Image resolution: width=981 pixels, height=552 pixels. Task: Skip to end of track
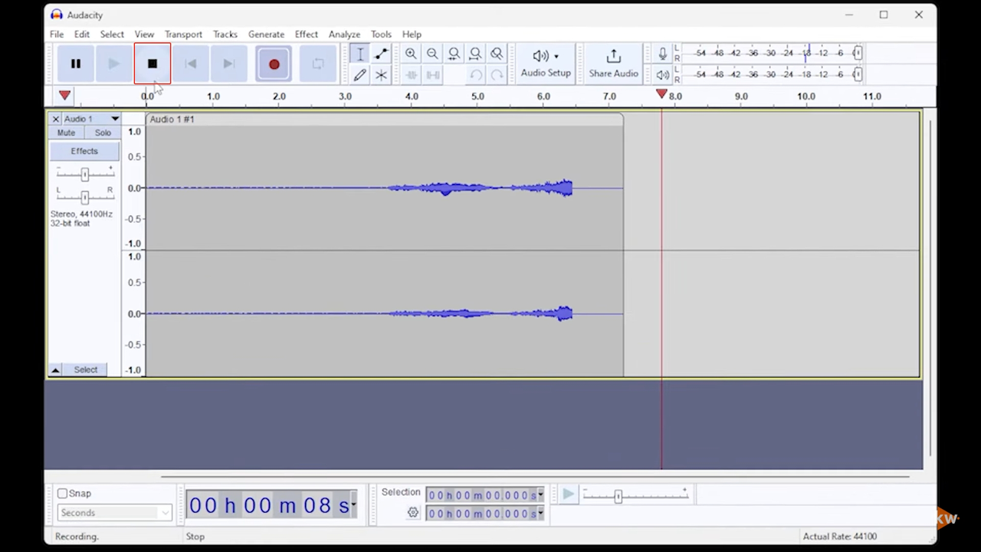(x=228, y=64)
